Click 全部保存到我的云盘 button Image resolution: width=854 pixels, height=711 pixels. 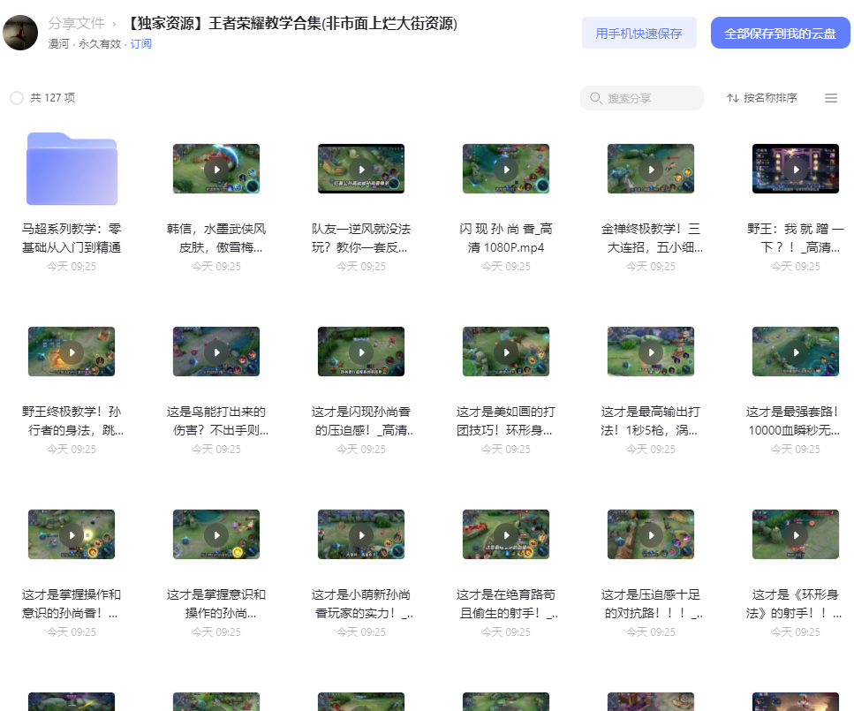(x=781, y=34)
